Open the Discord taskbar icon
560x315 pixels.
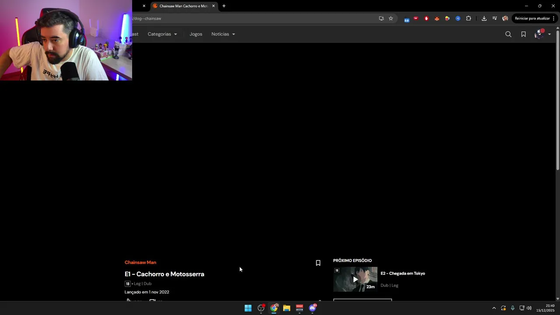[x=312, y=308]
